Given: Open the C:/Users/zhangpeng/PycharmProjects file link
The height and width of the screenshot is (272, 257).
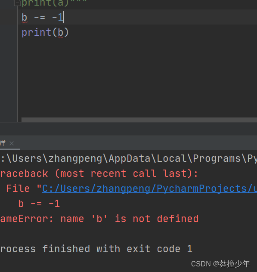Looking at the screenshot, I should pos(149,189).
